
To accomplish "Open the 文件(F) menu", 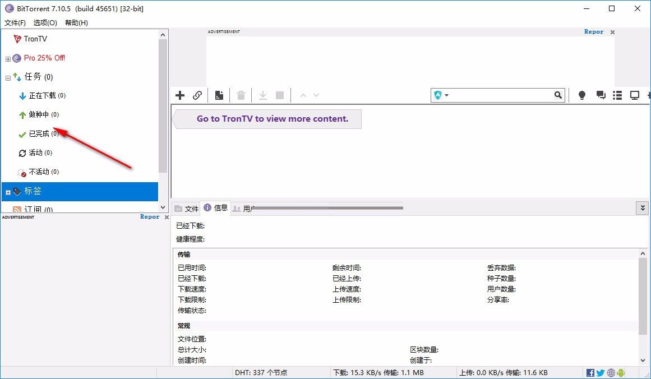I will click(x=15, y=23).
